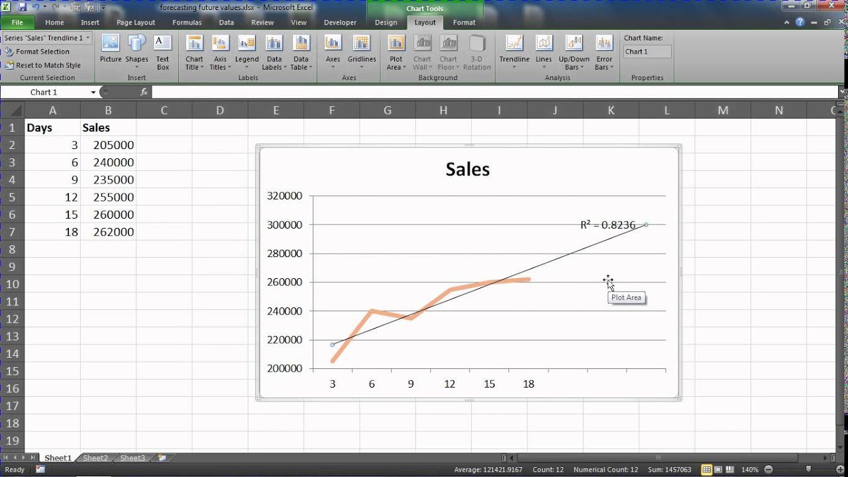Image resolution: width=848 pixels, height=477 pixels.
Task: Open Up/Down Bars options
Action: (572, 53)
